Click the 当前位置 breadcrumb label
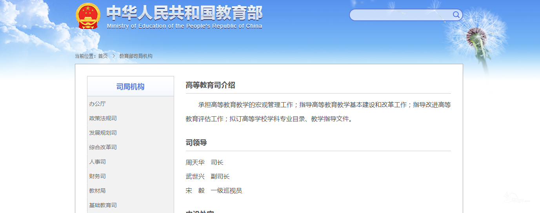Image resolution: width=540 pixels, height=213 pixels. [x=85, y=56]
